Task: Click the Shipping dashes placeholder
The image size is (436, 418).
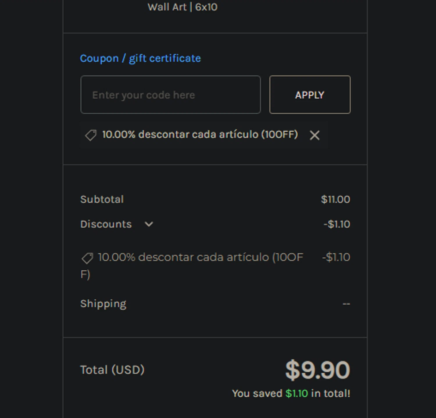Action: pos(346,304)
